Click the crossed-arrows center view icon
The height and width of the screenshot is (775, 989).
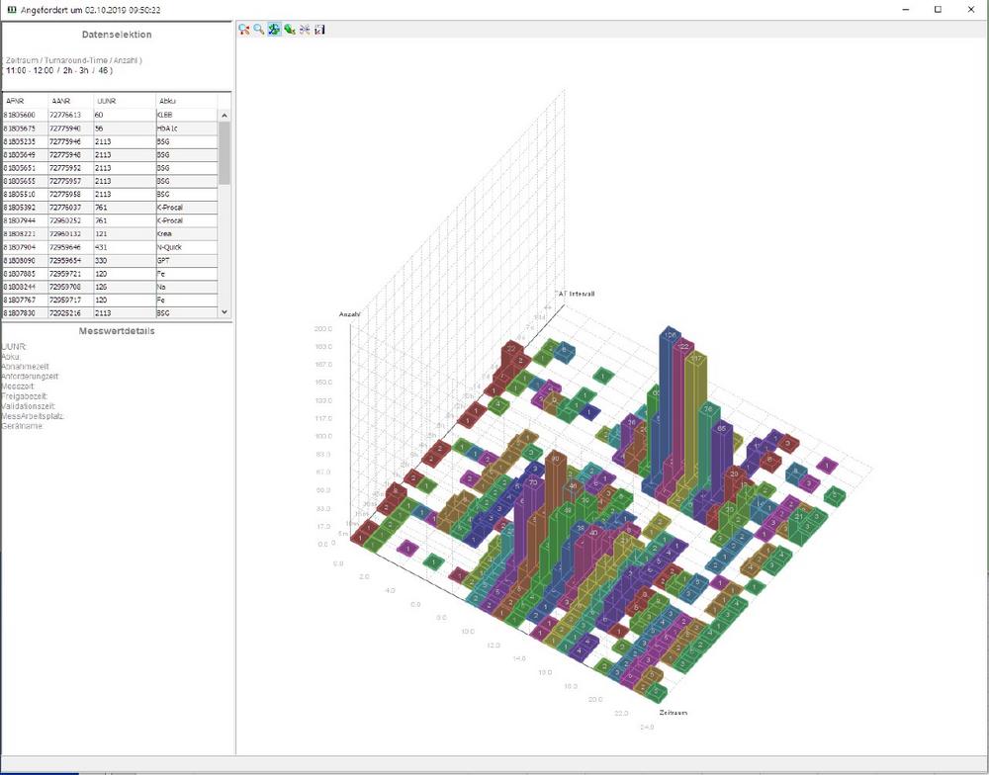click(305, 30)
